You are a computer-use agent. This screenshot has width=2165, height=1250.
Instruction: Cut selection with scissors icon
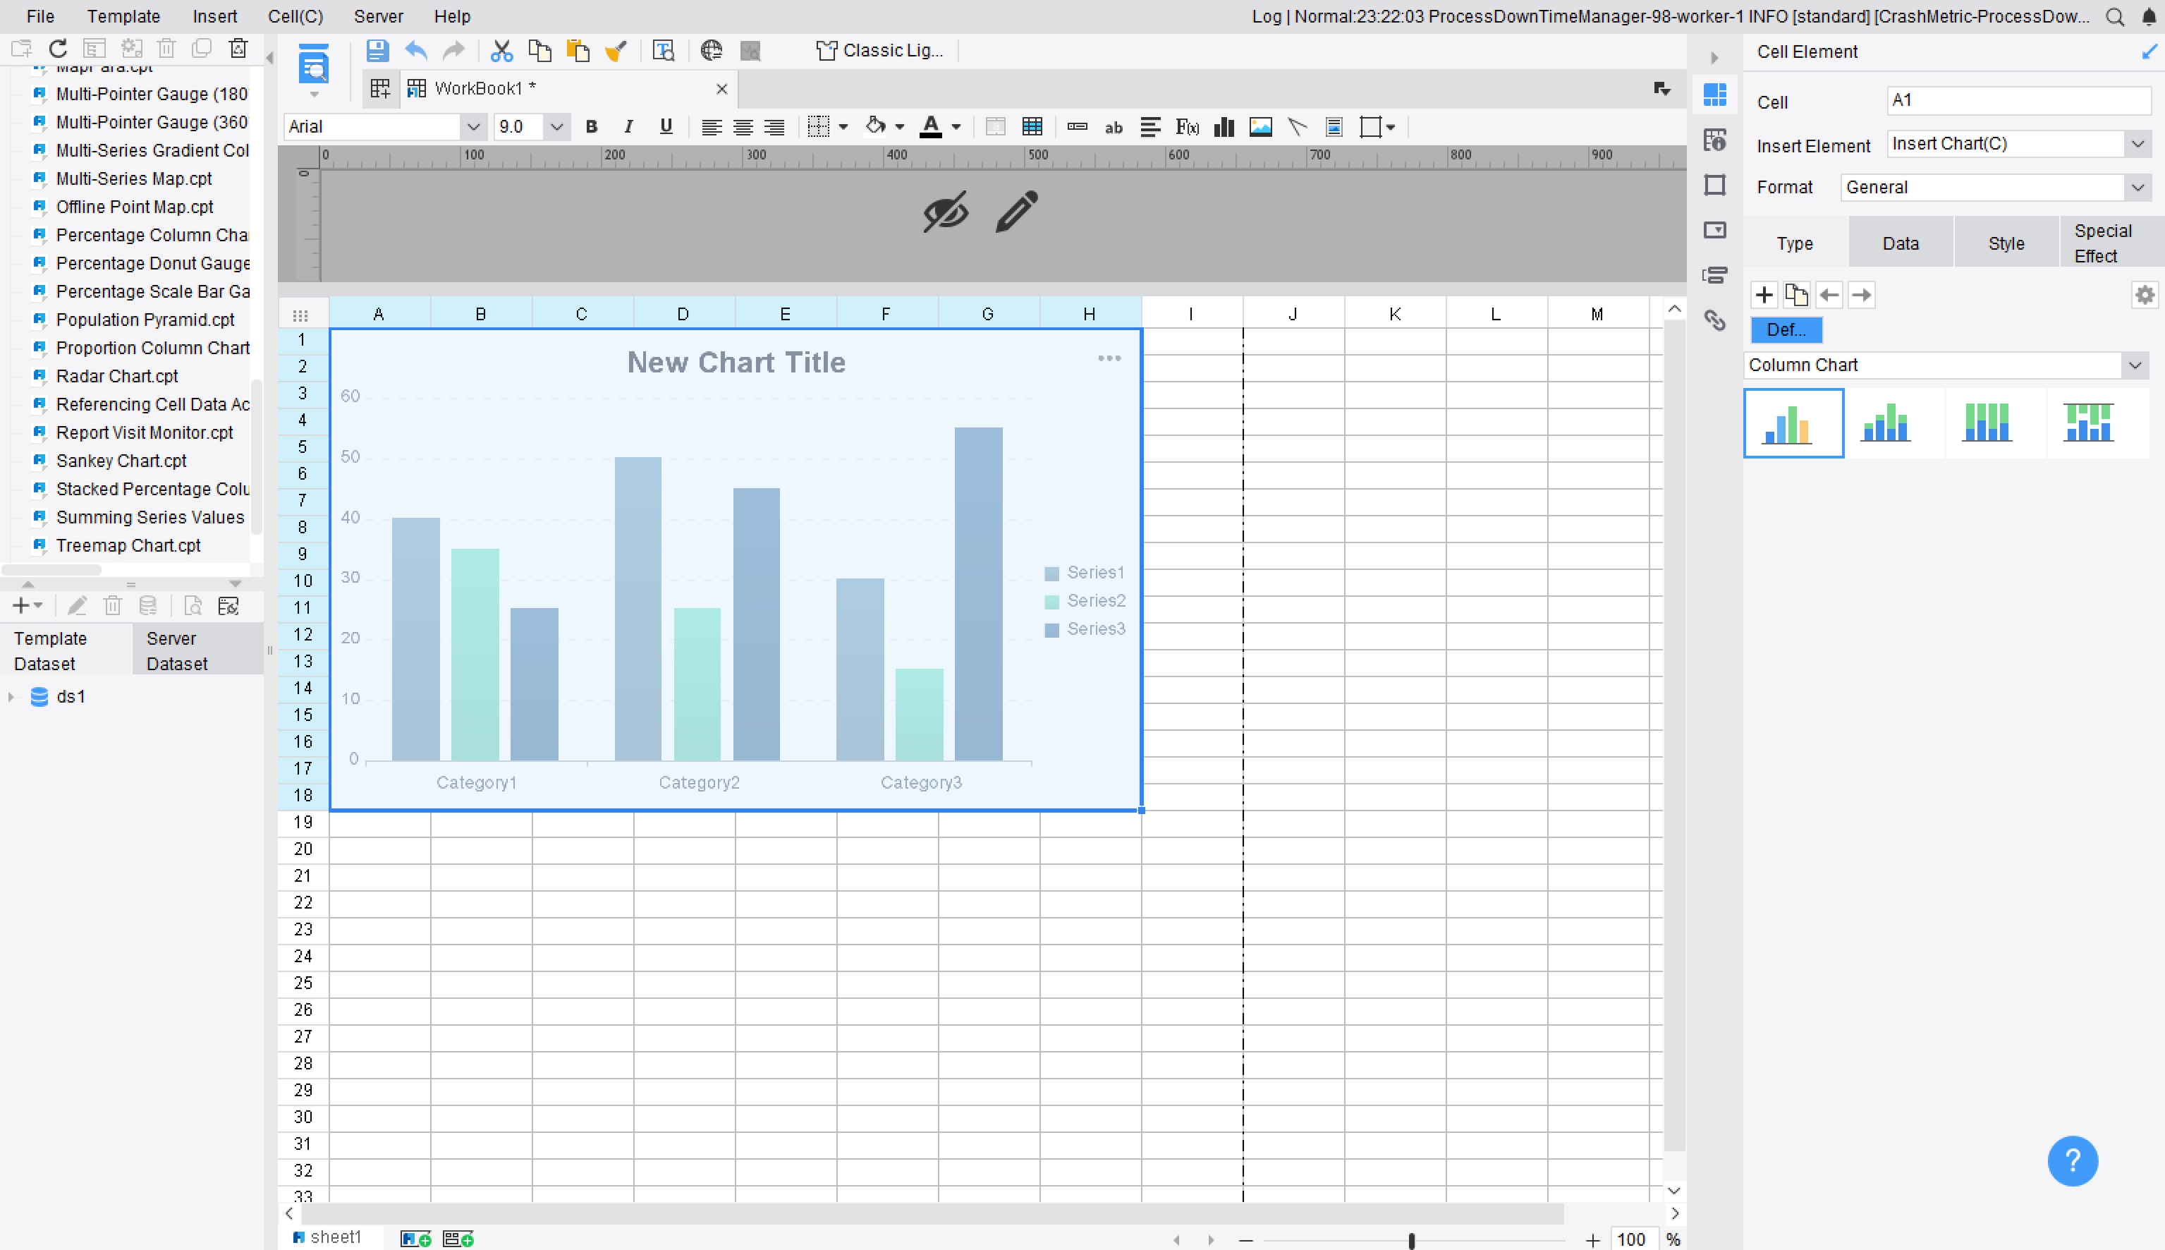tap(501, 51)
